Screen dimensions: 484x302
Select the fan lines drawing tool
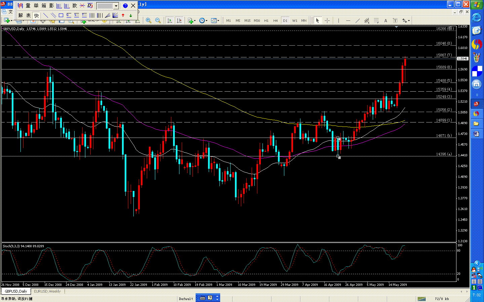click(115, 15)
